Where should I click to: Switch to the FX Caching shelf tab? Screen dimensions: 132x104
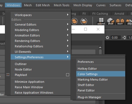tap(100, 14)
